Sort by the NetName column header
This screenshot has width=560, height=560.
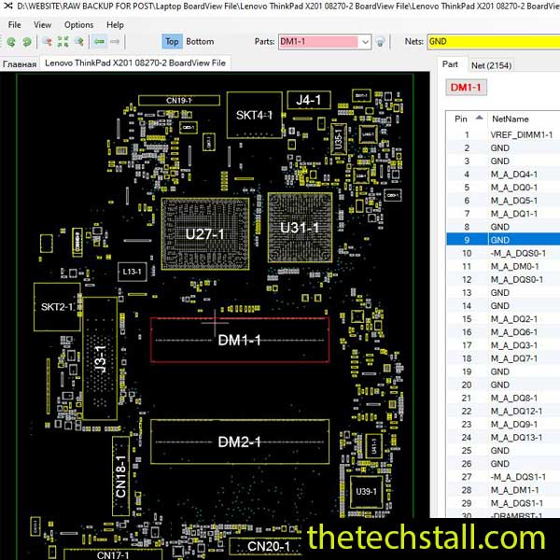click(524, 119)
